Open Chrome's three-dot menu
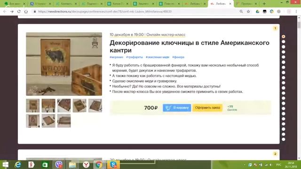 tap(296, 11)
